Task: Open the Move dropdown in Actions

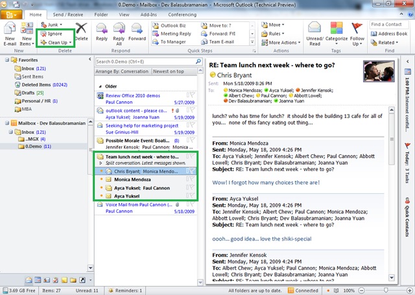Action: pos(272,25)
